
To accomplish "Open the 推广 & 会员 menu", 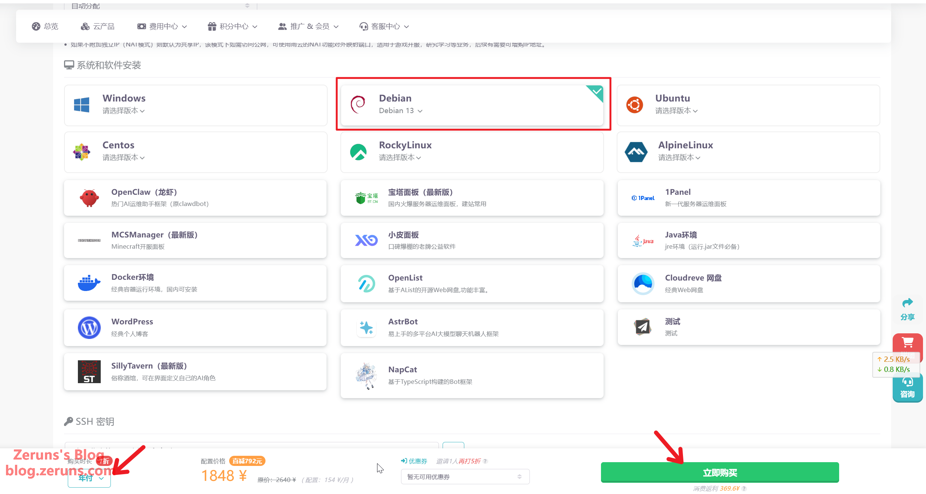I will click(x=308, y=26).
